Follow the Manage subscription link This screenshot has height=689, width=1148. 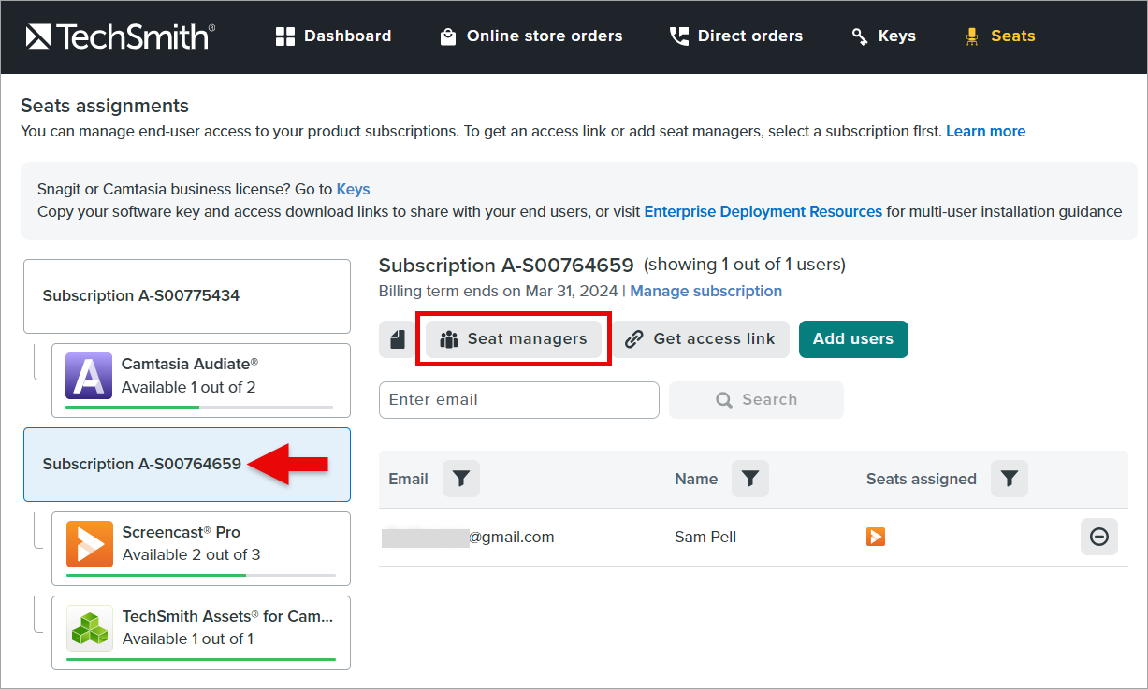tap(705, 291)
